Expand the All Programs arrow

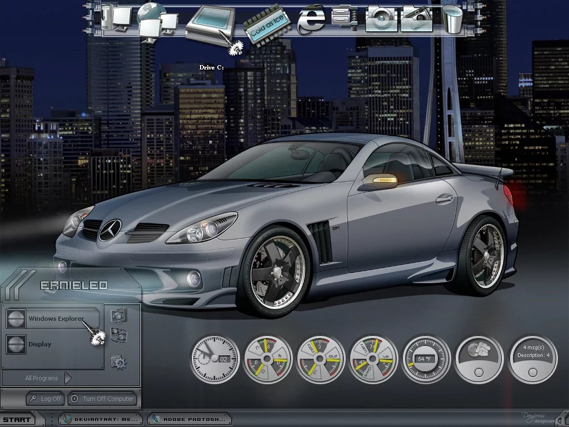[68, 378]
